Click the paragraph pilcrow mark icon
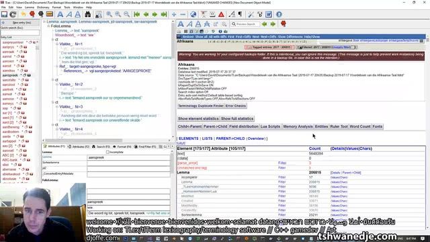The height and width of the screenshot is (242, 430). click(240, 14)
